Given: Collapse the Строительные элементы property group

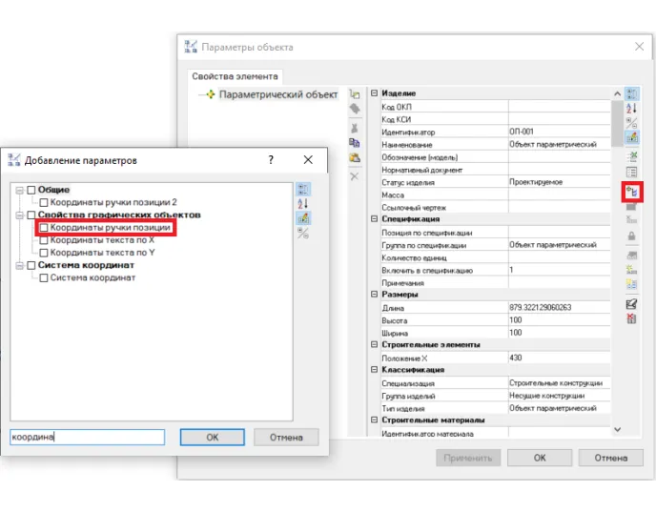Looking at the screenshot, I should pyautogui.click(x=375, y=344).
